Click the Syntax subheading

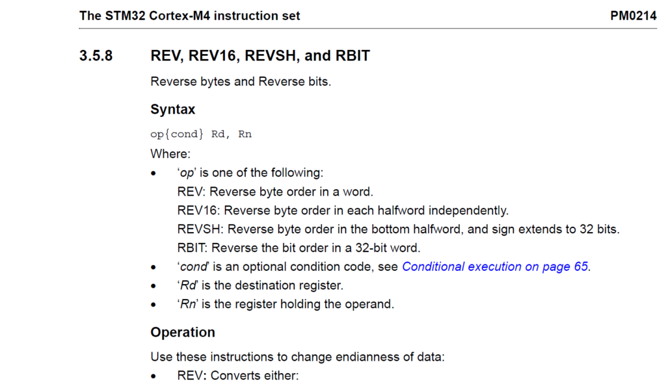tap(172, 109)
